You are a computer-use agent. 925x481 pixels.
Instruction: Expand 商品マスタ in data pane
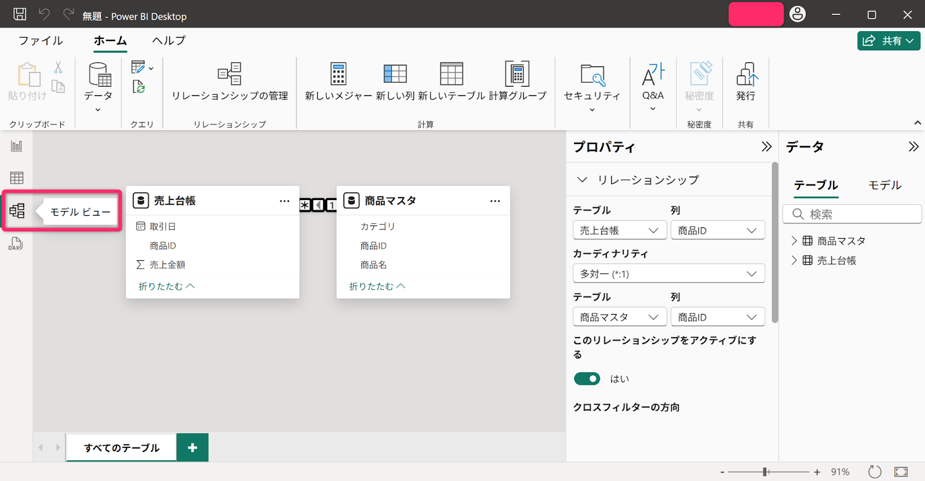click(x=794, y=240)
